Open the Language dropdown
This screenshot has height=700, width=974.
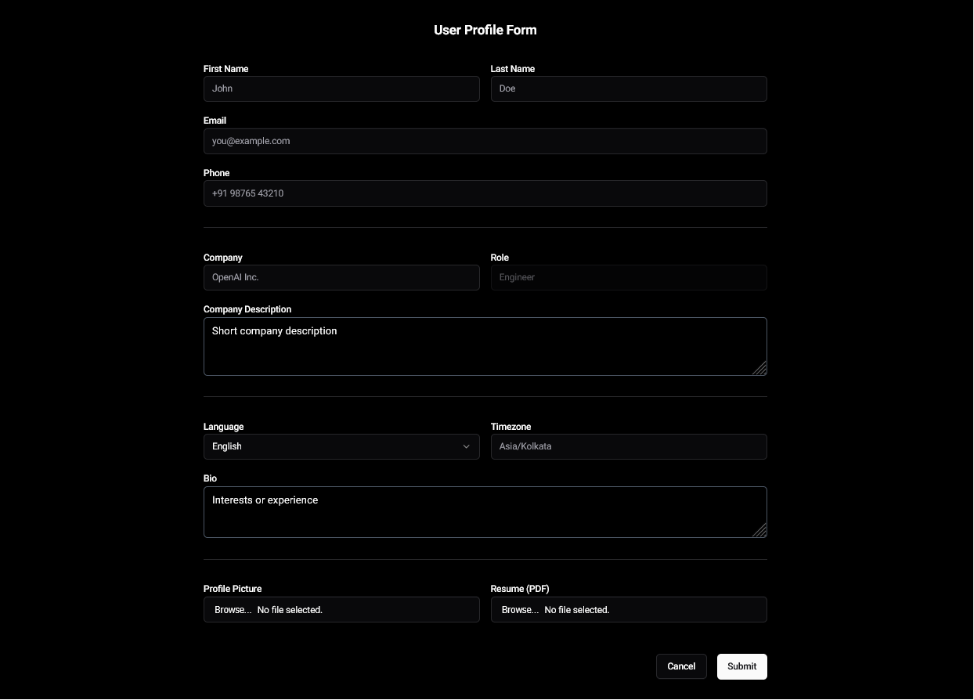[x=341, y=446]
